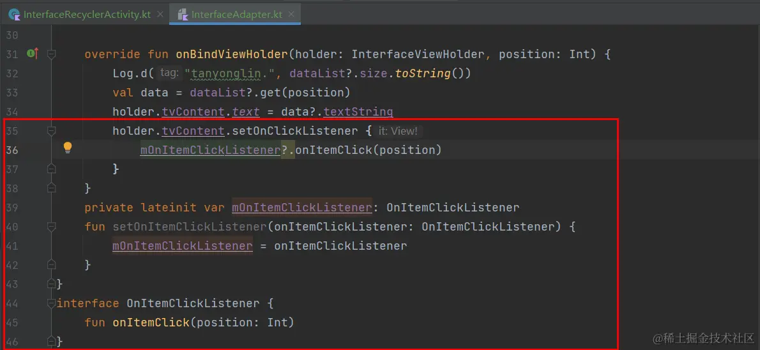Click mOnItemClickListener assignment on line 41

[x=182, y=246]
